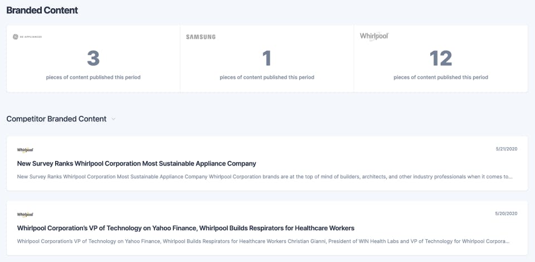Click the GE Appliances logo
Viewport: 535px width, 262px height.
coord(27,37)
